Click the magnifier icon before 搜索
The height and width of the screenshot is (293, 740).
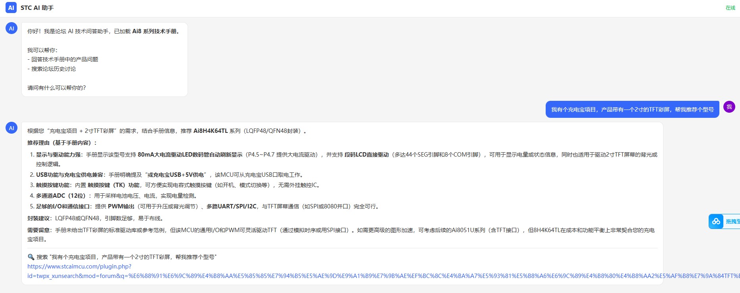pyautogui.click(x=31, y=257)
